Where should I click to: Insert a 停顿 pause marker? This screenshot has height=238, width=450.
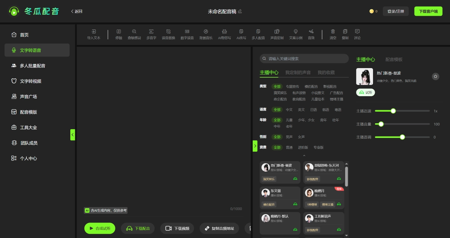point(119,34)
